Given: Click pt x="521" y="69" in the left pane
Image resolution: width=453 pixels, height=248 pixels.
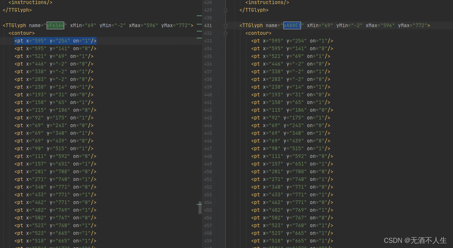Looking at the screenshot, I should pyautogui.click(x=54, y=56).
